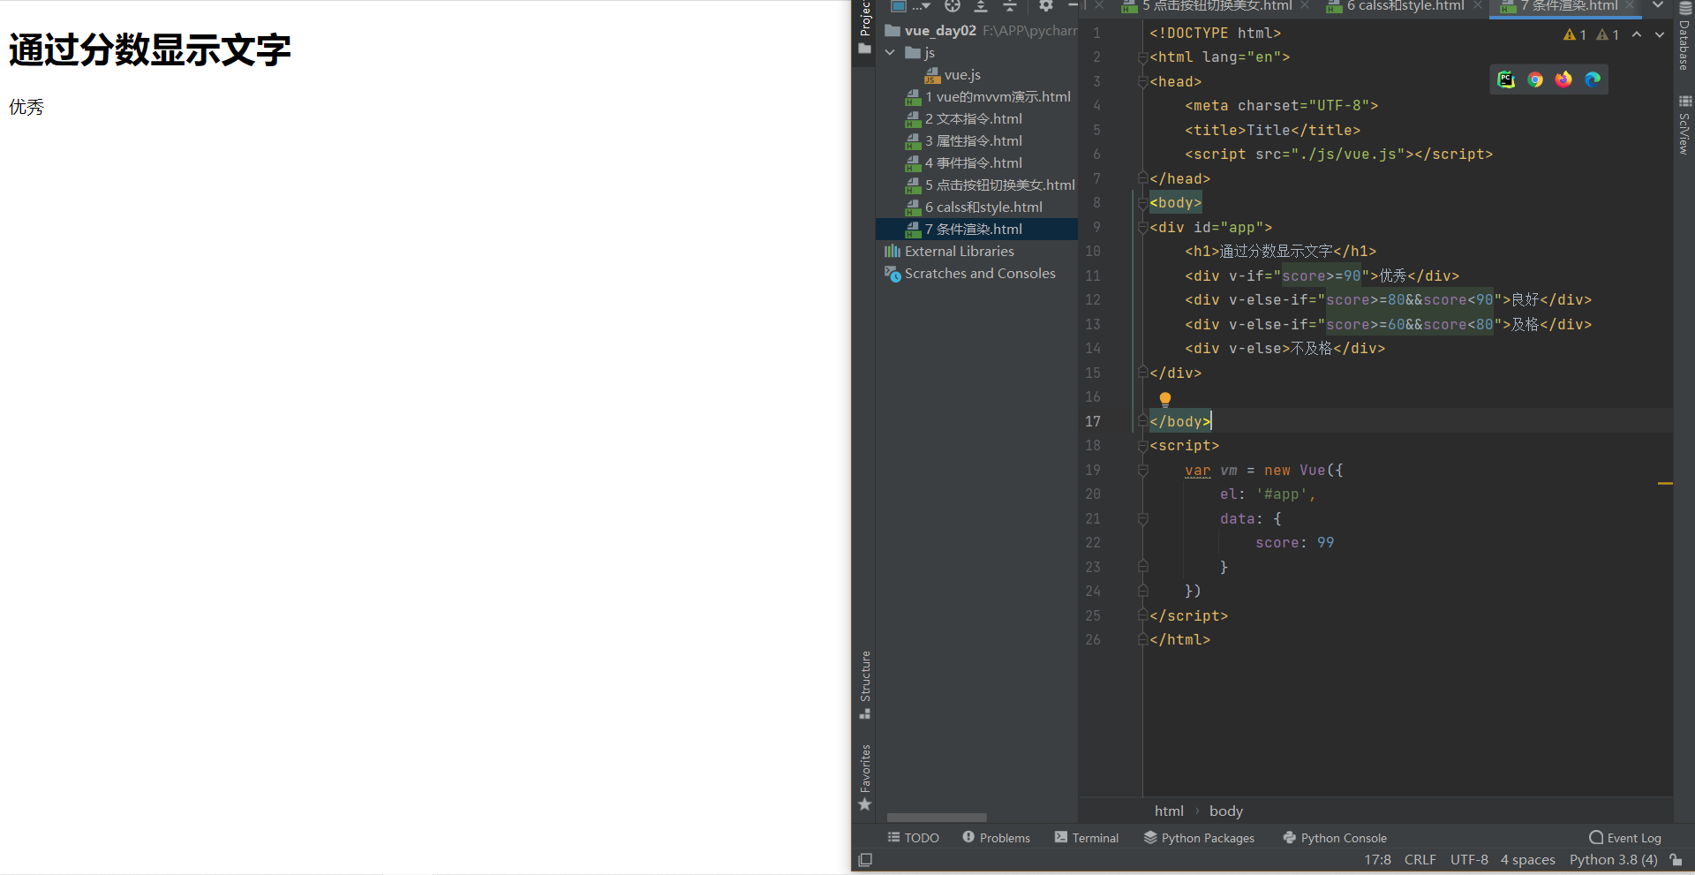Viewport: 1695px width, 875px height.
Task: Open 4 事件指令.html in project tree
Action: tap(964, 163)
